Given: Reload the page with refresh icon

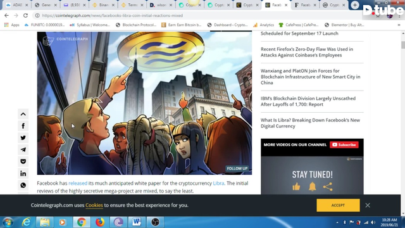Looking at the screenshot, I should point(25,15).
